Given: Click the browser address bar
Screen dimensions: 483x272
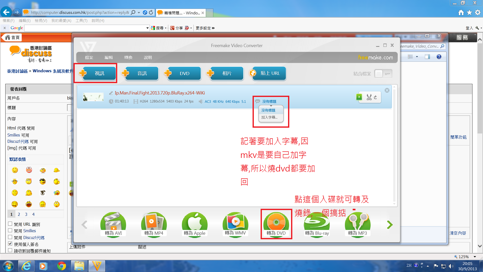Looking at the screenshot, I should (x=79, y=12).
